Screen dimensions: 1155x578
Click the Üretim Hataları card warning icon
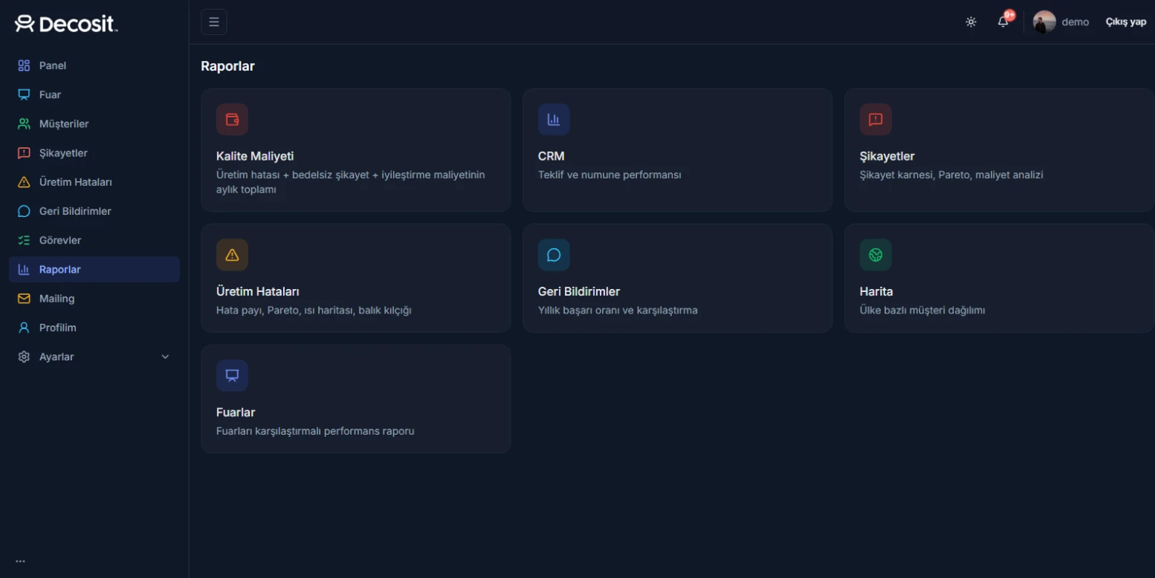point(232,255)
